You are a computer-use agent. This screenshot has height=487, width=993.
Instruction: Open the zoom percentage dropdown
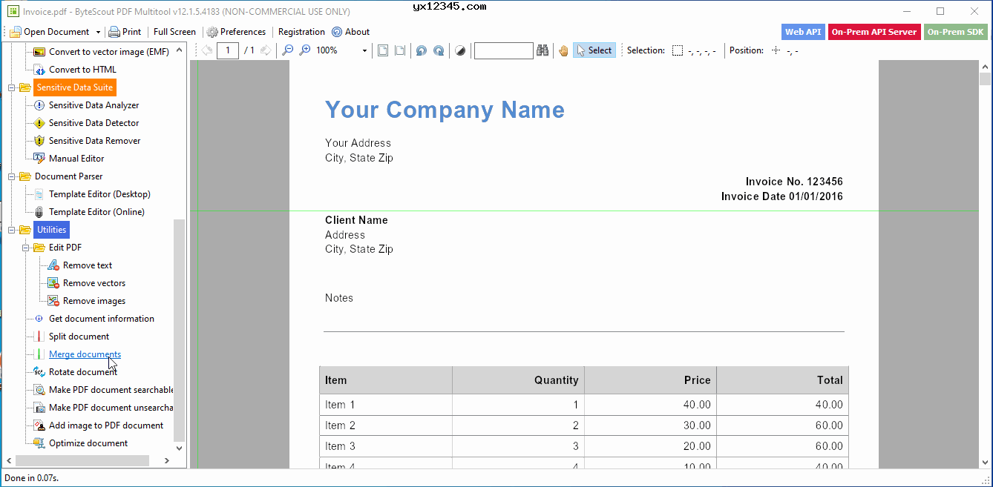pyautogui.click(x=364, y=50)
